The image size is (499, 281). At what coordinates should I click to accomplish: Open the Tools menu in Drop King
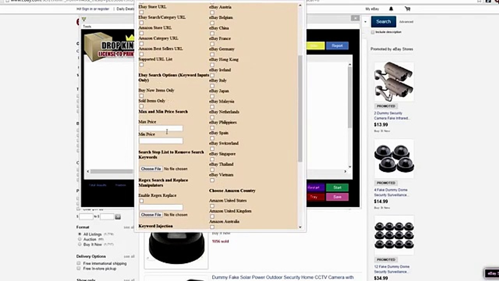(x=87, y=27)
